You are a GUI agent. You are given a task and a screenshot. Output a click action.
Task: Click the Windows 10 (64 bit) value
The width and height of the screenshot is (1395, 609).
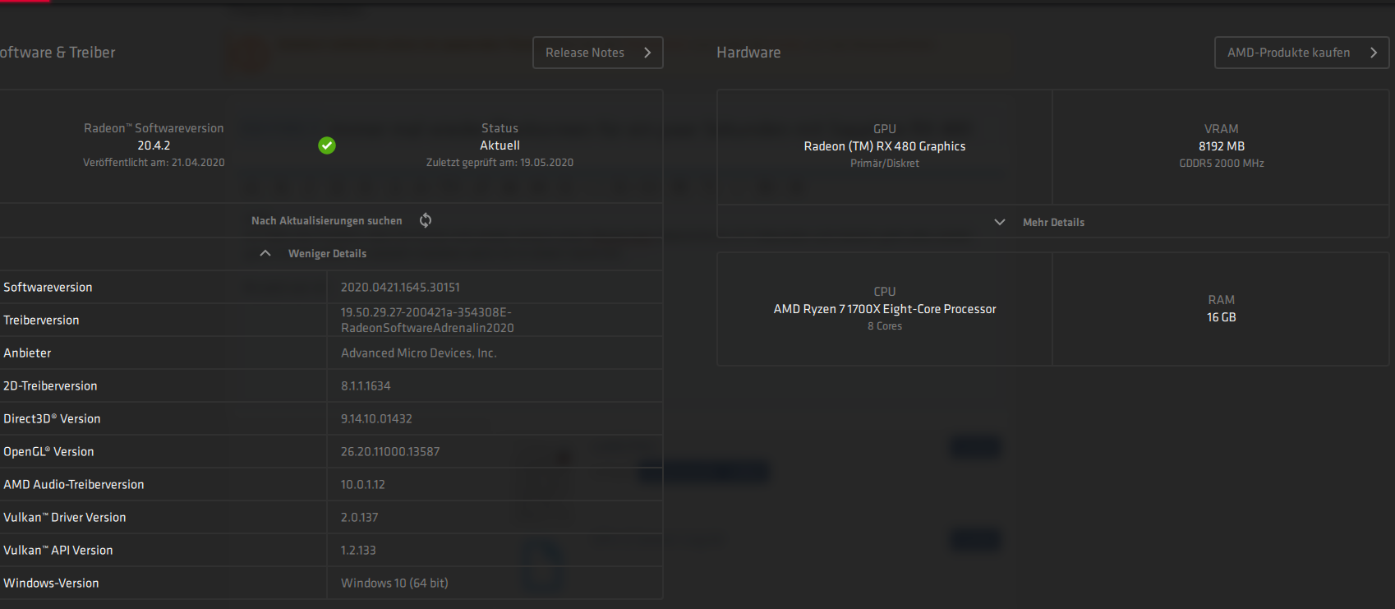tap(394, 584)
